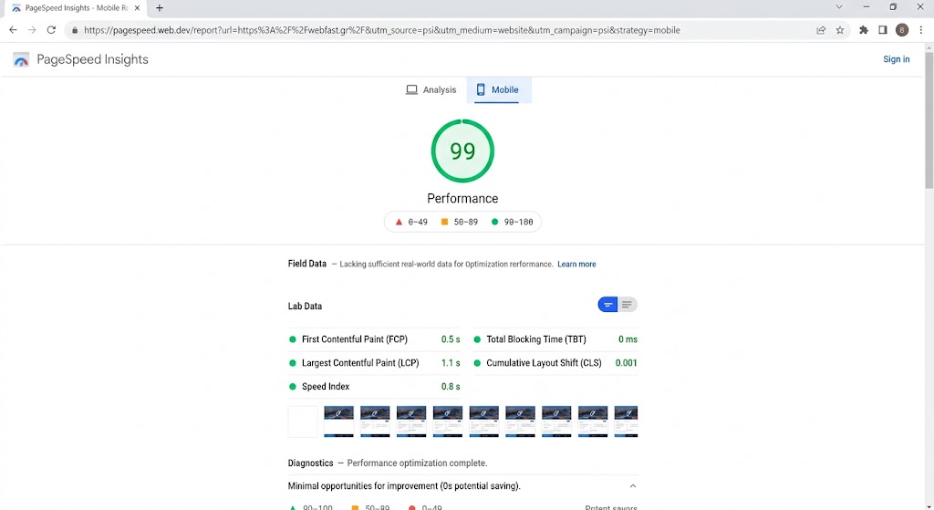Switch to the Analysis tab

pyautogui.click(x=431, y=90)
